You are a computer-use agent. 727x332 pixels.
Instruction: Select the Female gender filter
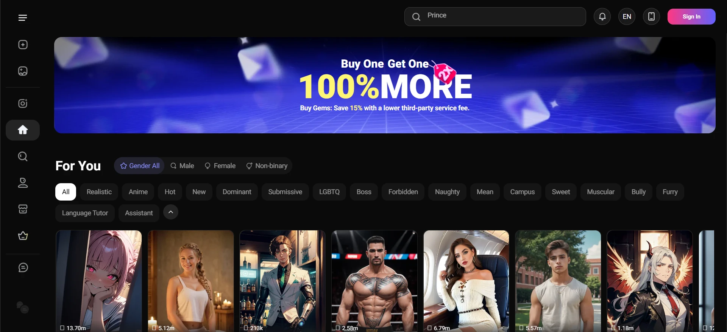[x=220, y=166]
